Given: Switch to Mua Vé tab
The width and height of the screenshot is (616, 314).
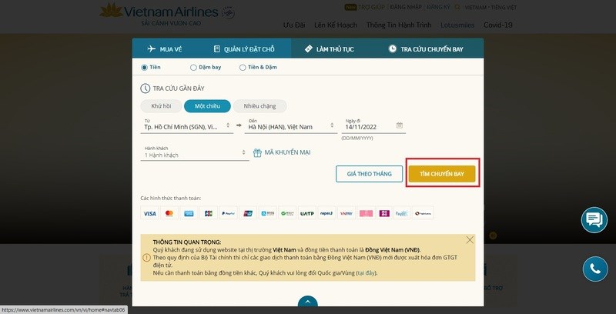Looking at the screenshot, I should [165, 49].
